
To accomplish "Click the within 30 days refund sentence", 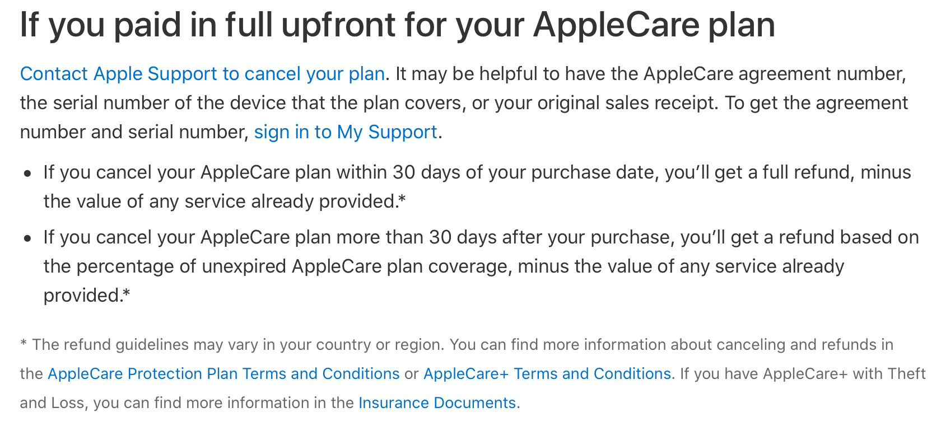I will click(x=477, y=187).
